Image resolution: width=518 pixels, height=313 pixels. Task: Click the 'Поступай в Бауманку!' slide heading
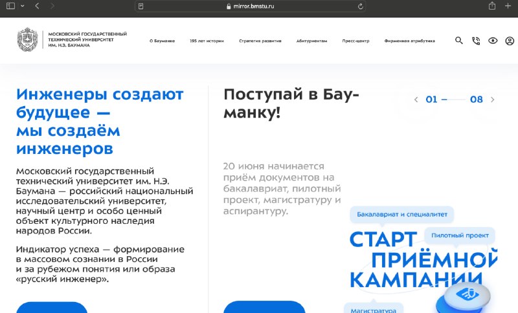click(x=291, y=103)
